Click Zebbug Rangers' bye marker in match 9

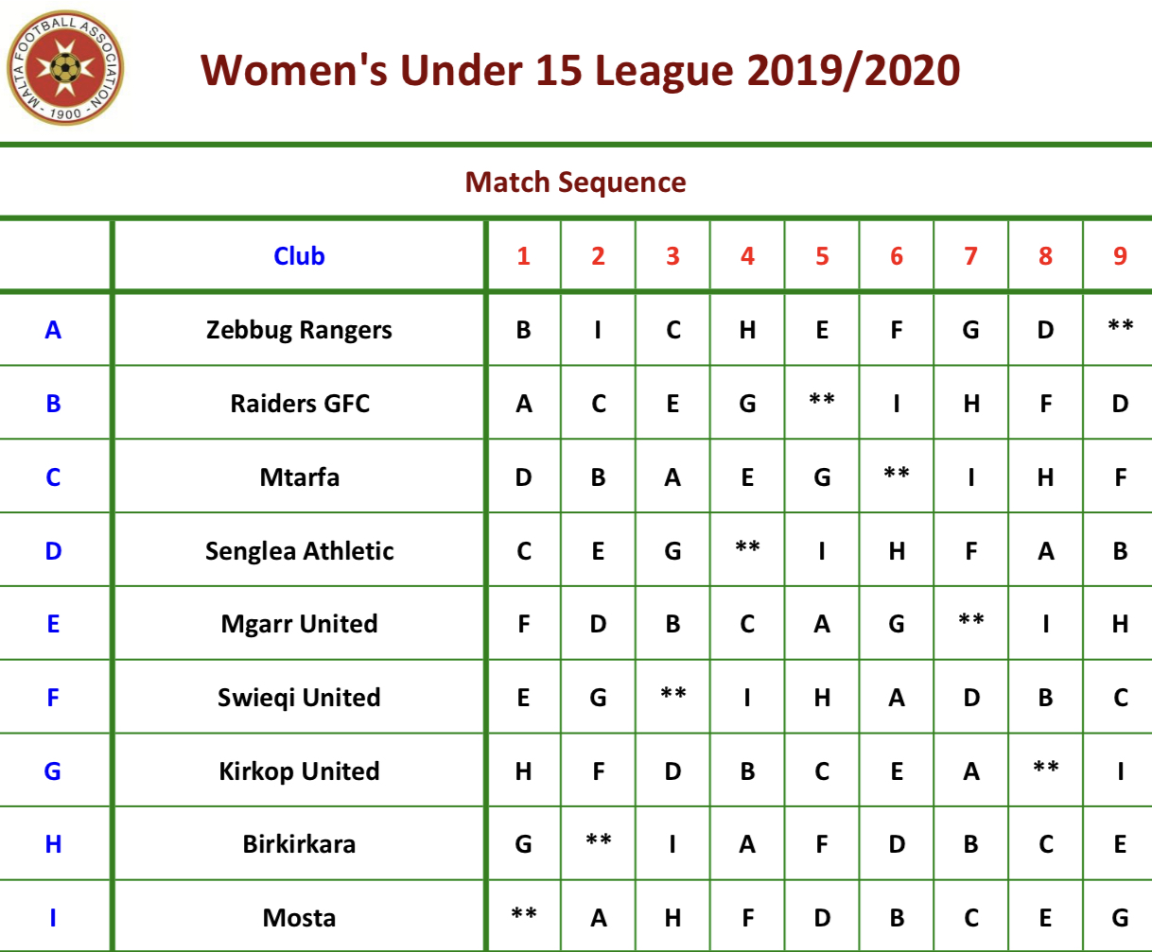[x=1120, y=326]
